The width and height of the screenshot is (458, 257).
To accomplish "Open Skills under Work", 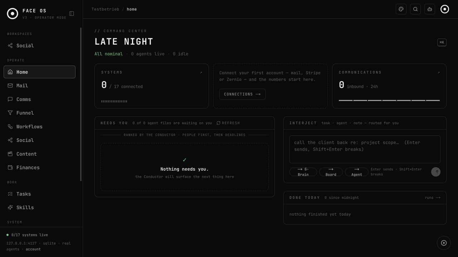I will (39, 207).
